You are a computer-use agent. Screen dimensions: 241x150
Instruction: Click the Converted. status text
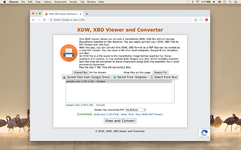pyautogui.click(x=85, y=114)
